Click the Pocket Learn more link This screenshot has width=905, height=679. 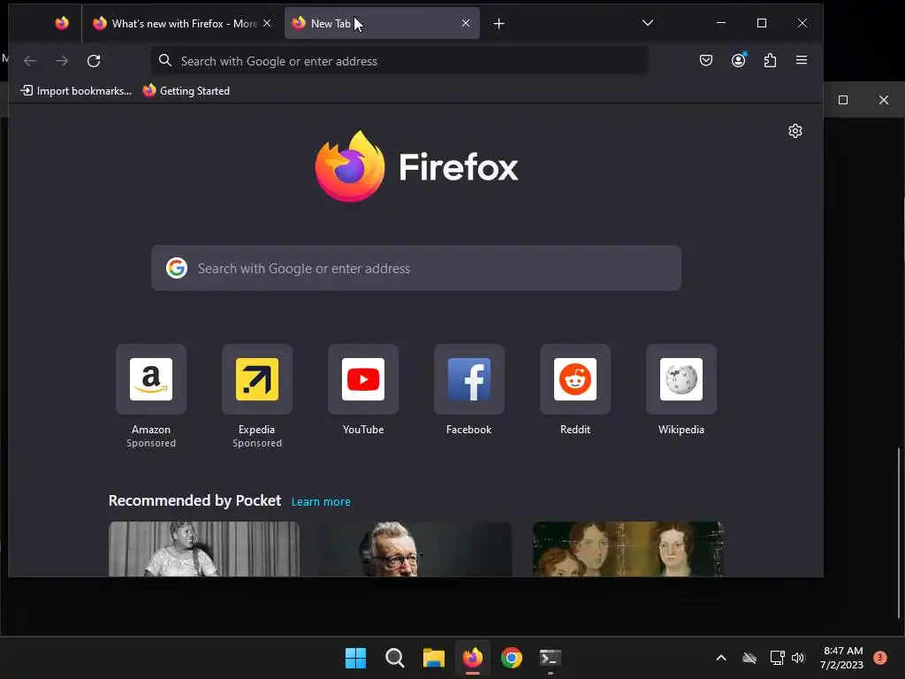(x=321, y=502)
